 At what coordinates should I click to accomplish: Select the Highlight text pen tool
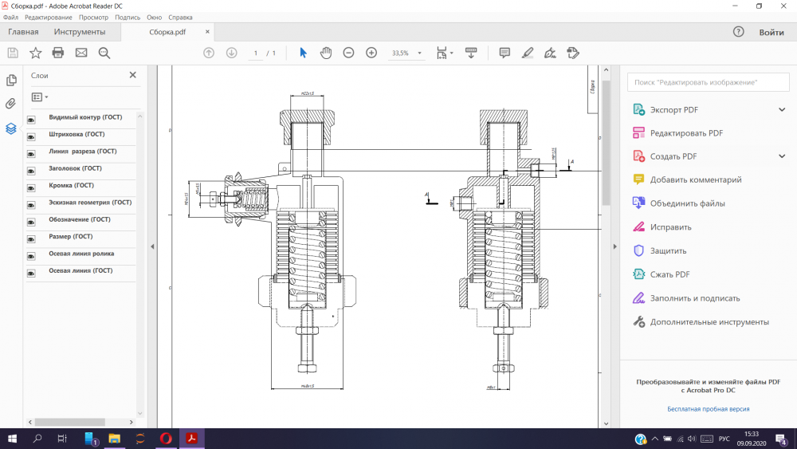click(527, 53)
